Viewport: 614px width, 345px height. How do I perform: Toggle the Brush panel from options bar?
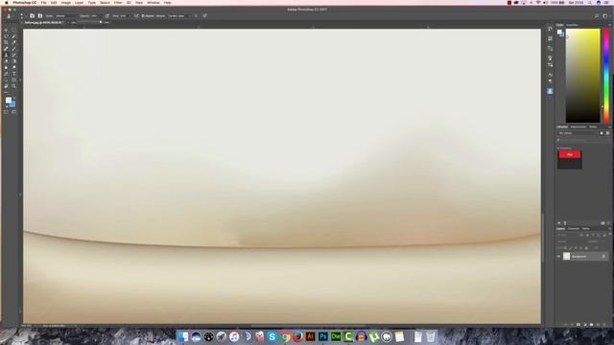32,16
